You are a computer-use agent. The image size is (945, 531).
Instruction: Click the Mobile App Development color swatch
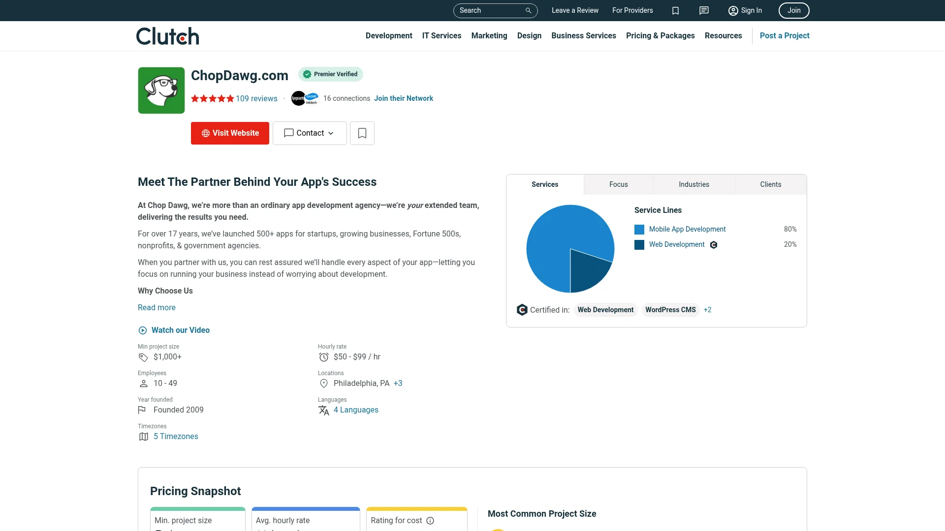pos(639,230)
